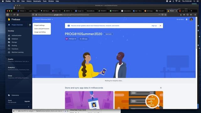This screenshot has height=113, width=201.
Task: Expand the Quality section
Action: click(x=19, y=60)
